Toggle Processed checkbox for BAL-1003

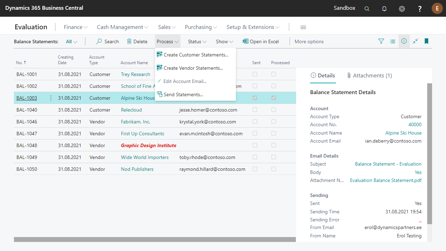(x=274, y=98)
